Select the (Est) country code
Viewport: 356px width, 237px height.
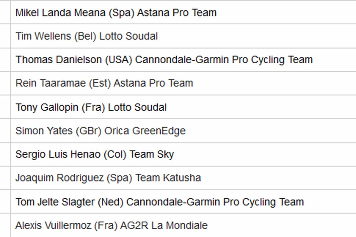click(100, 83)
